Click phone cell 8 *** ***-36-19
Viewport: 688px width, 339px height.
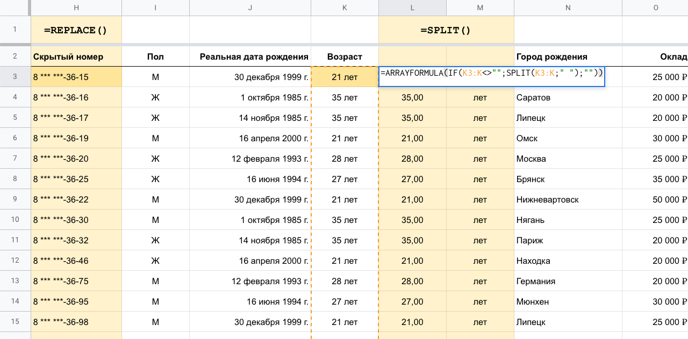click(76, 138)
